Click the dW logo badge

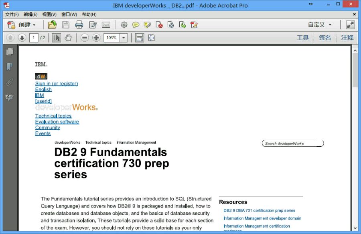41,77
